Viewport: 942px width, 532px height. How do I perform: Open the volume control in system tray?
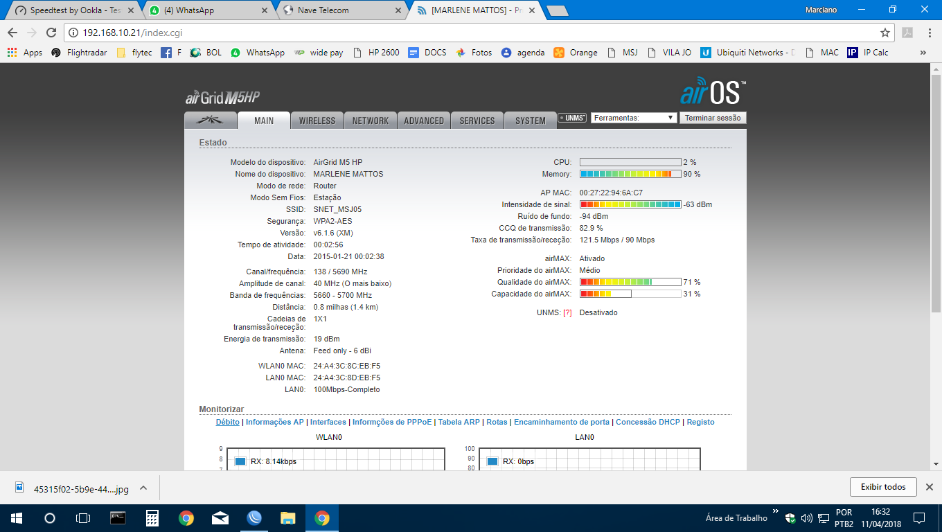807,517
